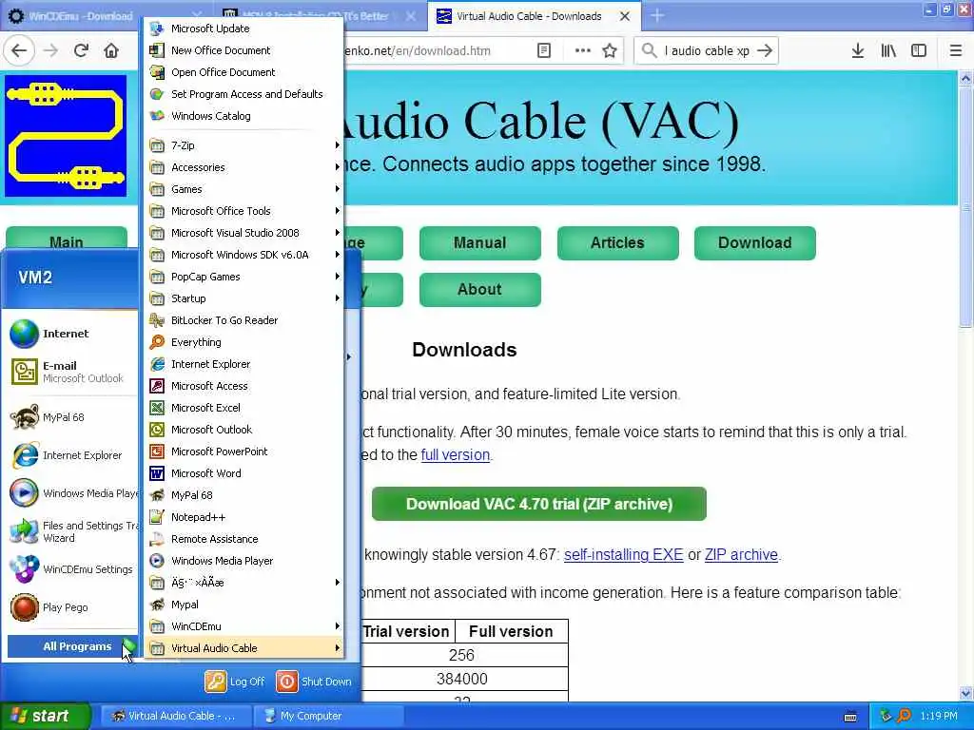Image resolution: width=974 pixels, height=730 pixels.
Task: Click the Windows Media Player icon in the All Programs list
Action: 157,561
